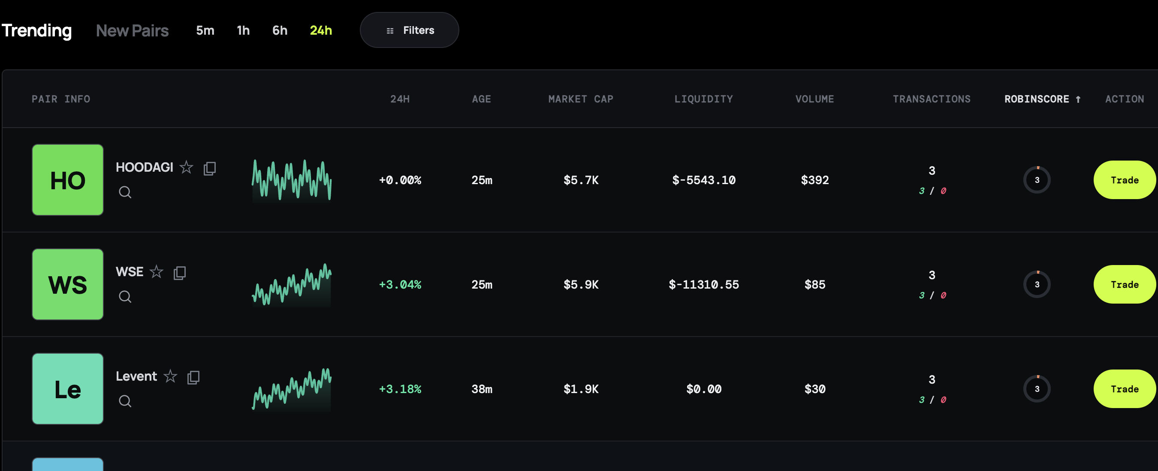
Task: Click the WSE Robinscore ring
Action: tap(1037, 284)
